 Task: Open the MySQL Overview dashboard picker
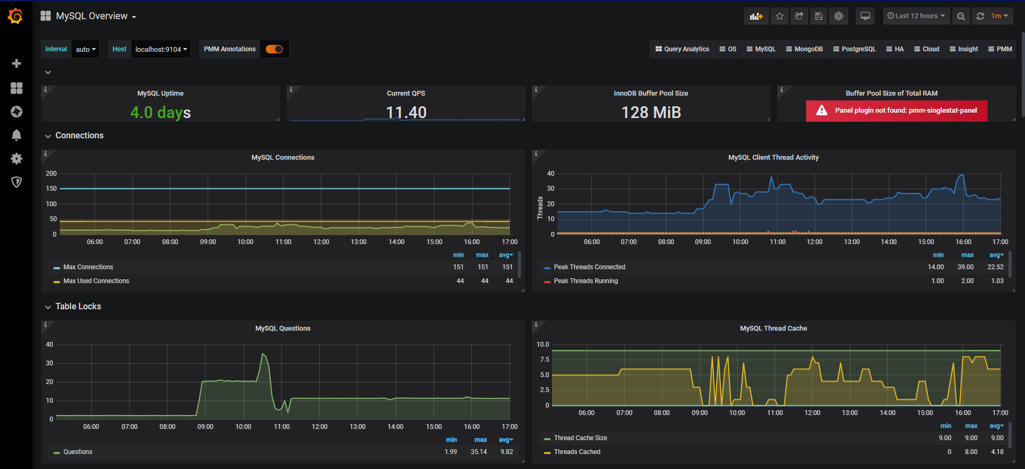coord(96,16)
